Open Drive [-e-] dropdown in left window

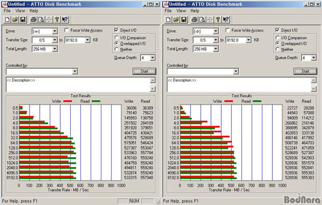[55, 31]
